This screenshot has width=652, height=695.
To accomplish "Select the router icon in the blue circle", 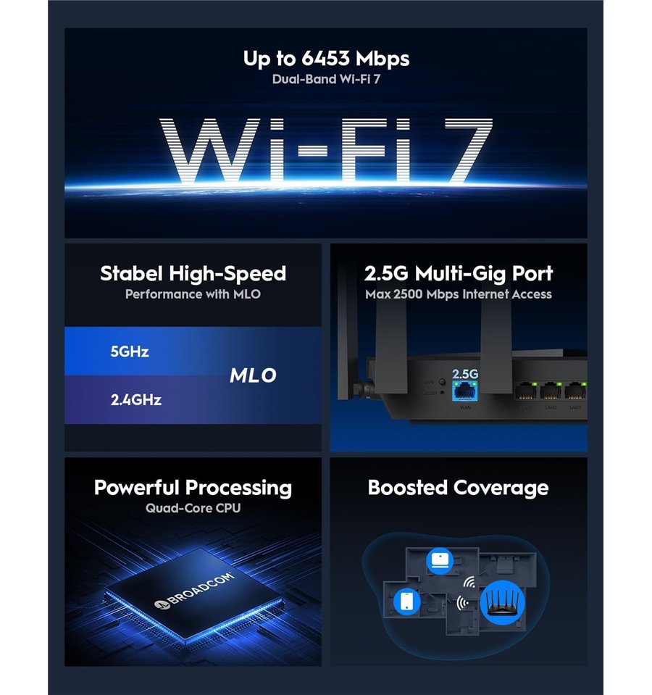I will (502, 602).
